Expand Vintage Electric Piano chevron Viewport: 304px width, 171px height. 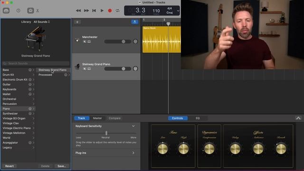33,128
